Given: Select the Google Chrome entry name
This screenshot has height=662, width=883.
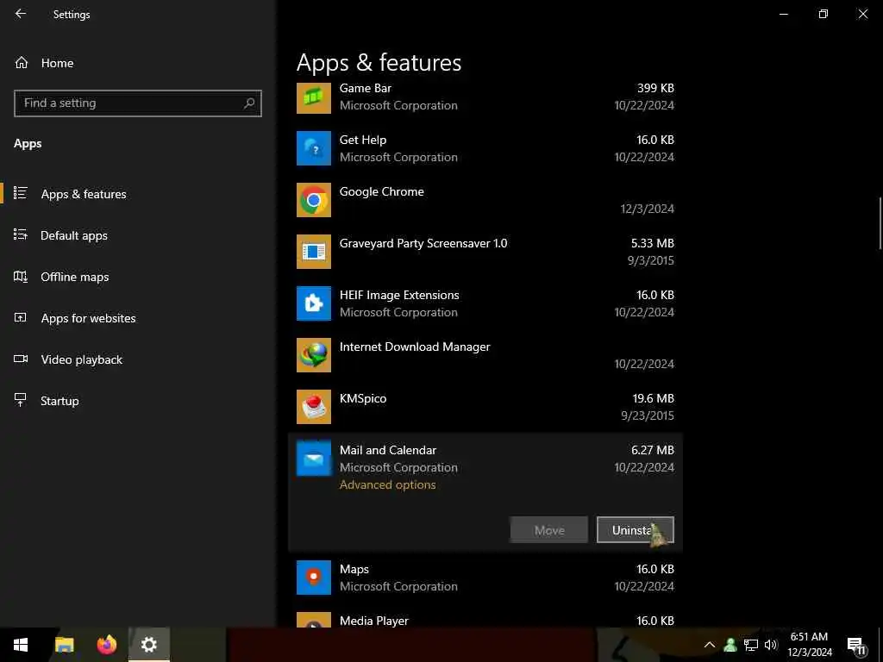Looking at the screenshot, I should [x=382, y=191].
